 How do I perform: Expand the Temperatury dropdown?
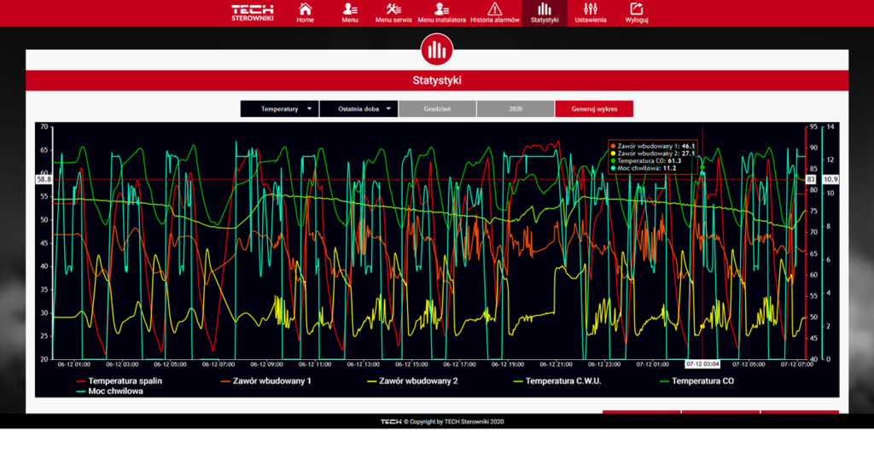coord(279,109)
